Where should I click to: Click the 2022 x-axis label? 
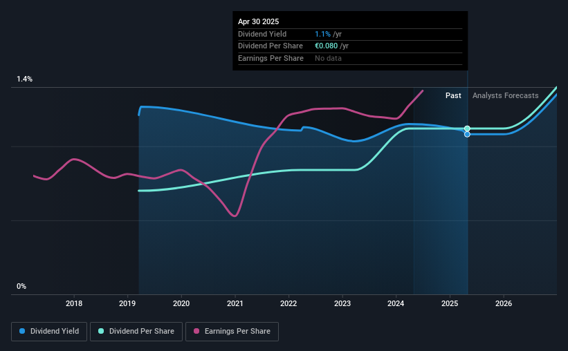tap(288, 303)
